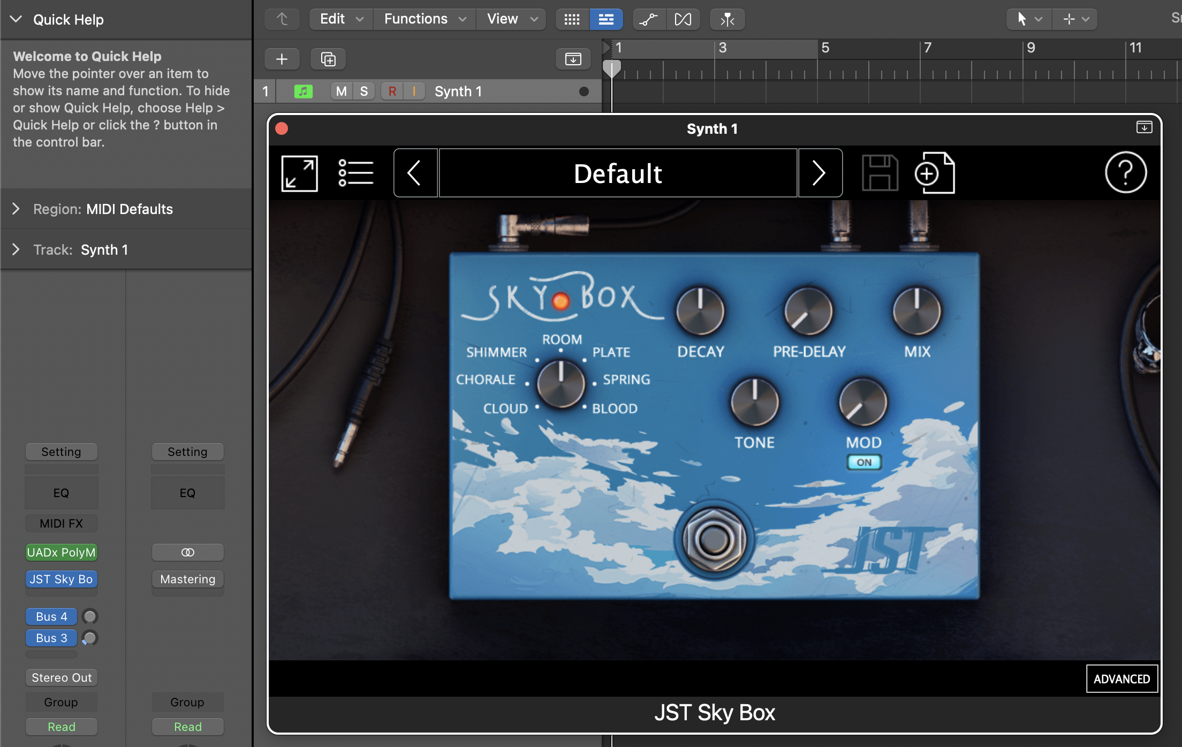This screenshot has width=1182, height=747.
Task: Adjust the MIX knob
Action: click(916, 311)
